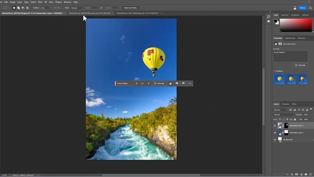Select Add to selection mode icon
This screenshot has height=177, width=314.
pos(19,8)
